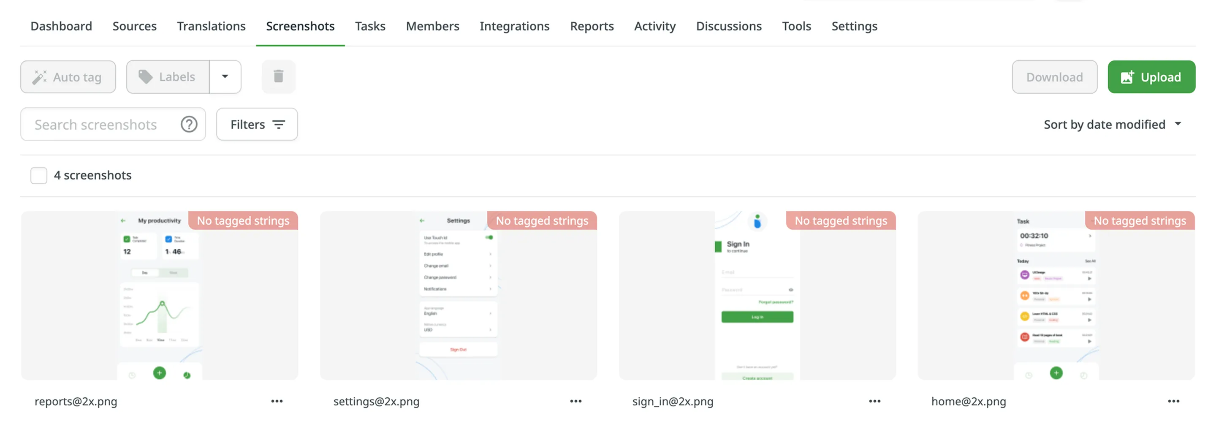Click the trash icon to delete screenshots

coord(279,76)
